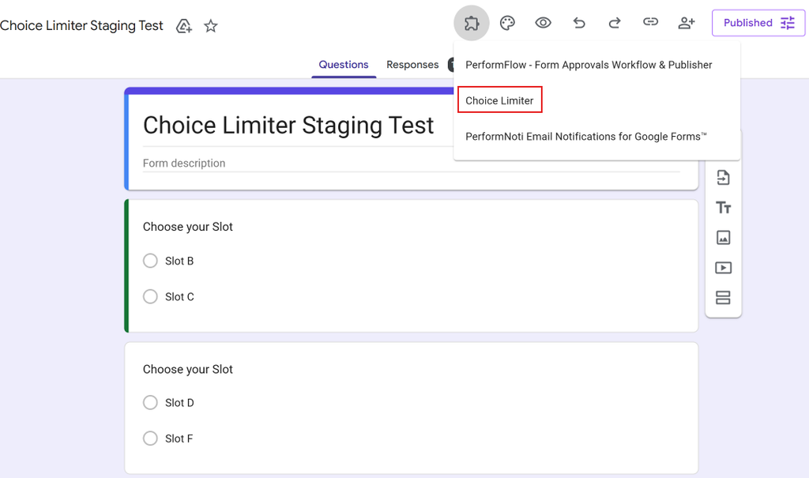The width and height of the screenshot is (809, 478).
Task: Select the Slot C radio option
Action: point(150,296)
